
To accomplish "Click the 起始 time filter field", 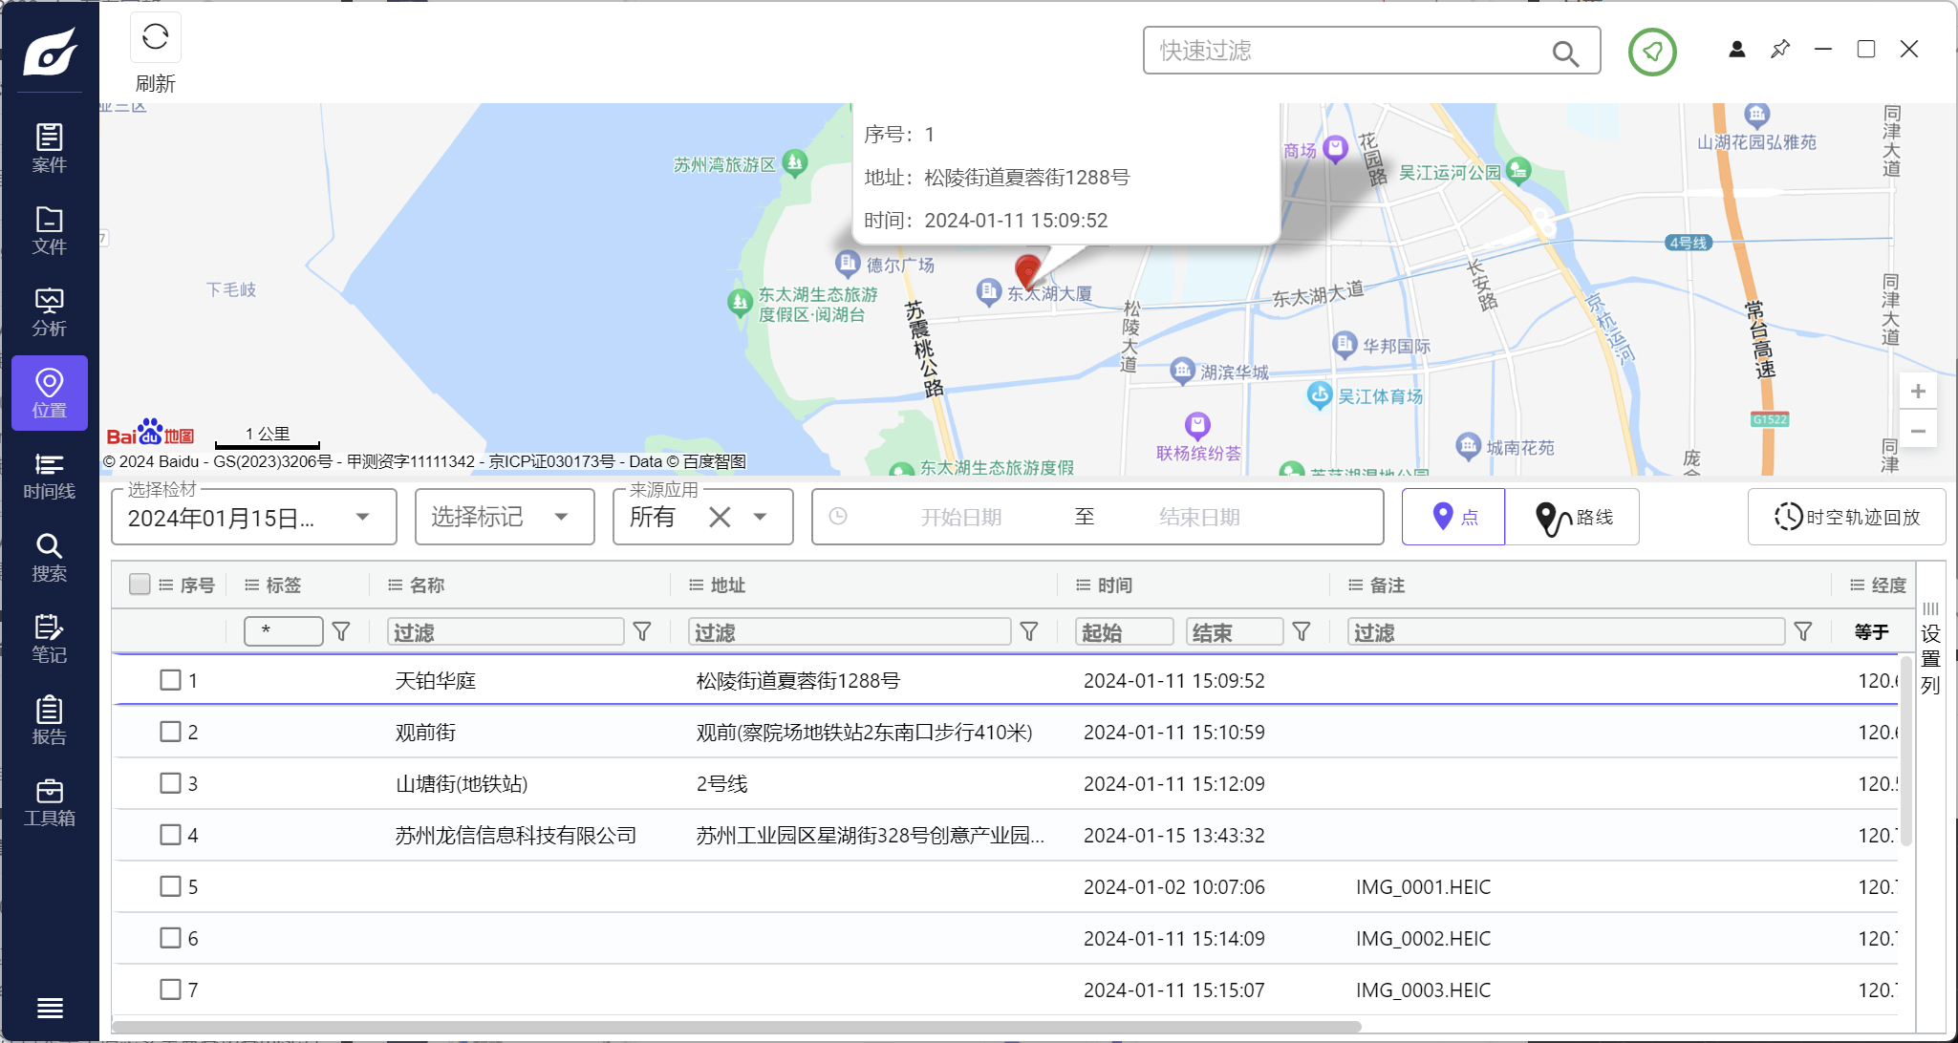I will (1125, 631).
